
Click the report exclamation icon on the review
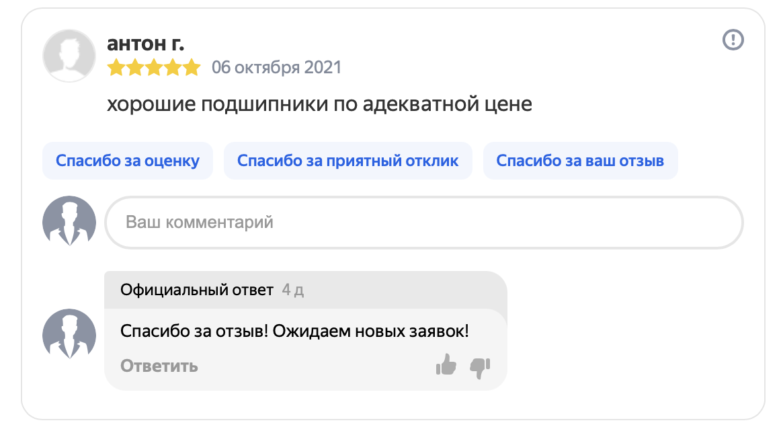(x=733, y=40)
